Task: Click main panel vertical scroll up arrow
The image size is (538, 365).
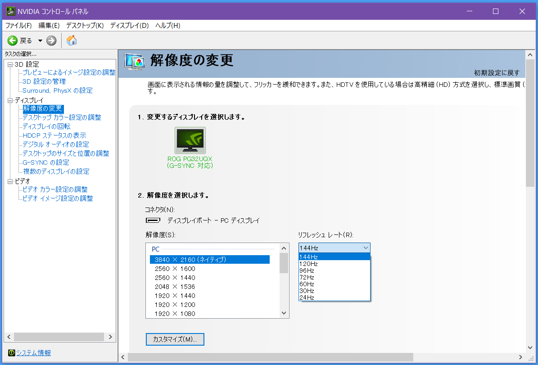Action: point(530,54)
